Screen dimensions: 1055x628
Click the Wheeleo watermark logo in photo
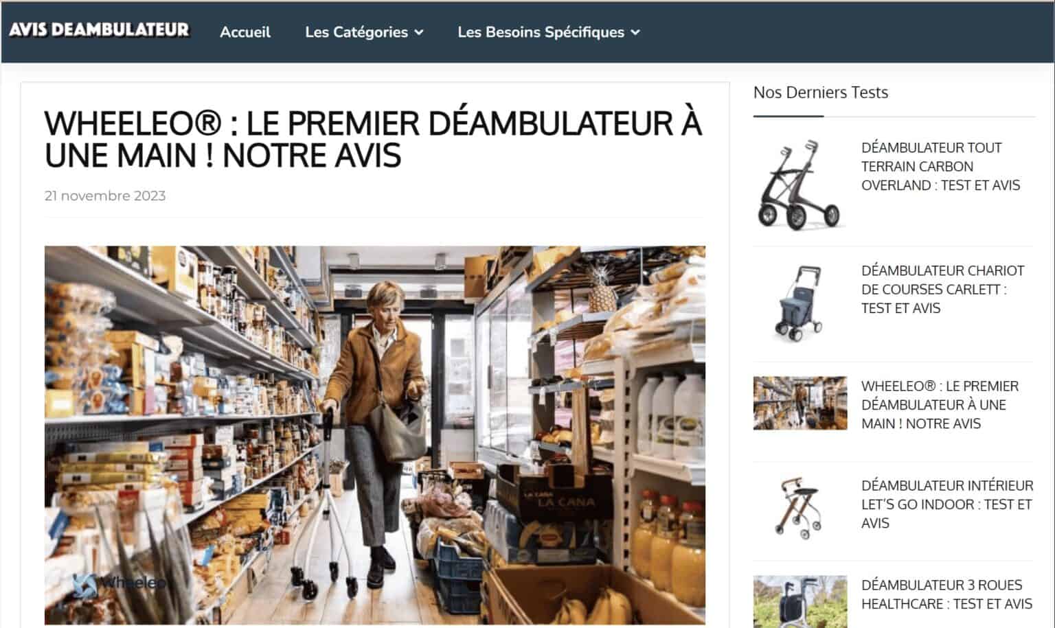click(x=120, y=583)
